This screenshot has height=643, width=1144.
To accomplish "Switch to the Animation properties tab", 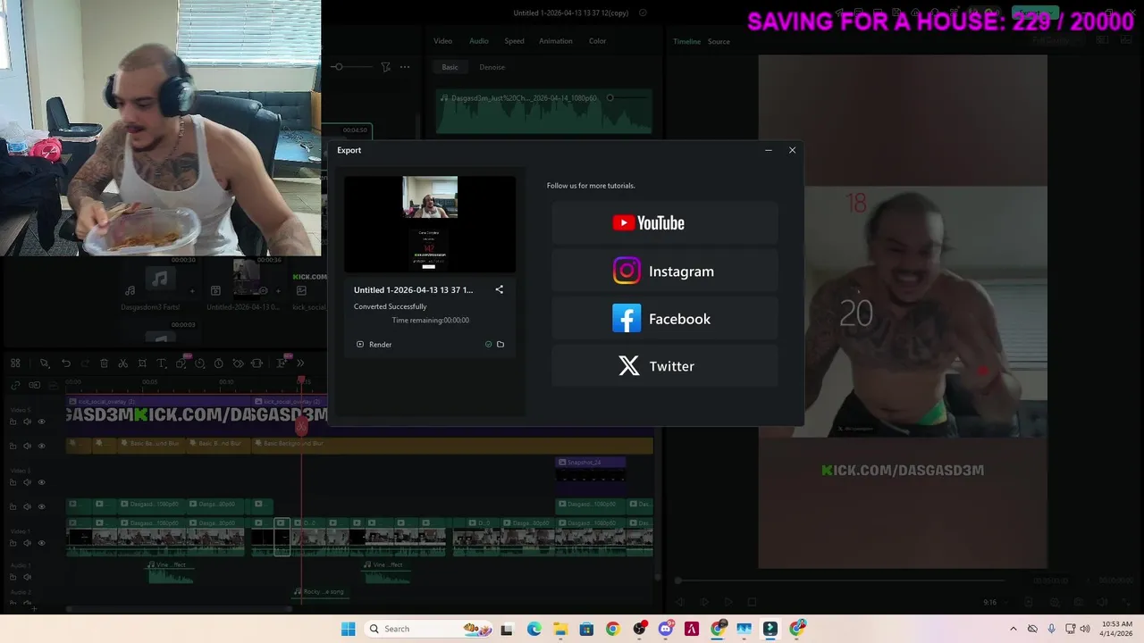I will click(555, 41).
